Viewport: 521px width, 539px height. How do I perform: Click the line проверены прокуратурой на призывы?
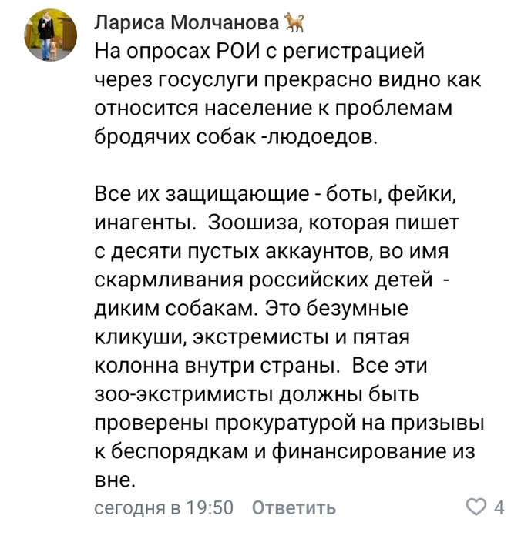290,423
